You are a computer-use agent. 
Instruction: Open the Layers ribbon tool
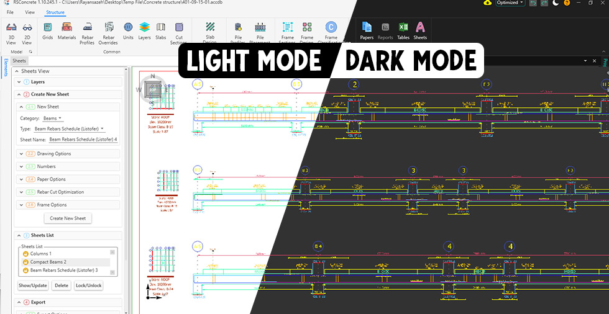(x=144, y=31)
